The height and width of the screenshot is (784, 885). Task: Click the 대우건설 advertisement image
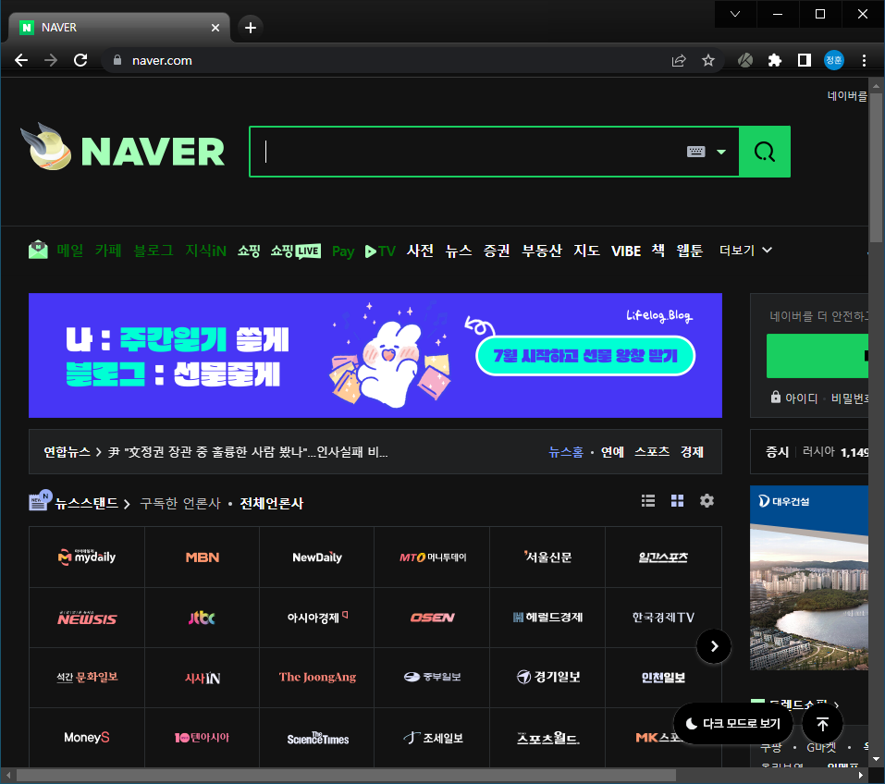coord(809,578)
